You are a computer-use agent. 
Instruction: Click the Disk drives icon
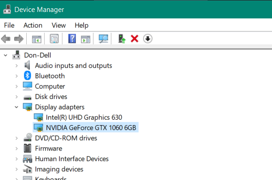click(28, 98)
